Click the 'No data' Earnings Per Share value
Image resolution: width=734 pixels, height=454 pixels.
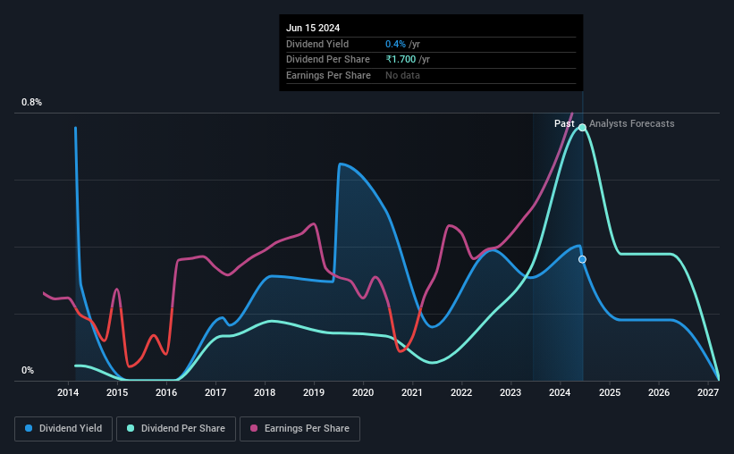click(402, 75)
